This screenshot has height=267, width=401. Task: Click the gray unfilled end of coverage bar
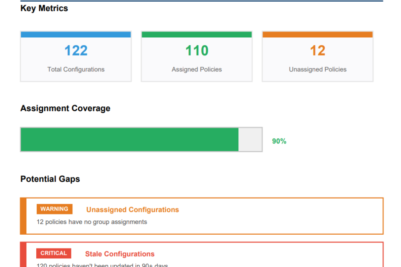pos(250,140)
